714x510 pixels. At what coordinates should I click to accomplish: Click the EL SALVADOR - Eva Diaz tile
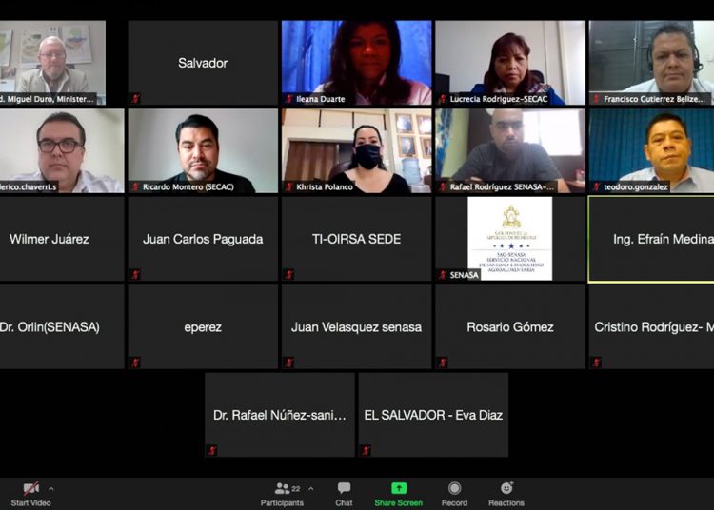433,415
